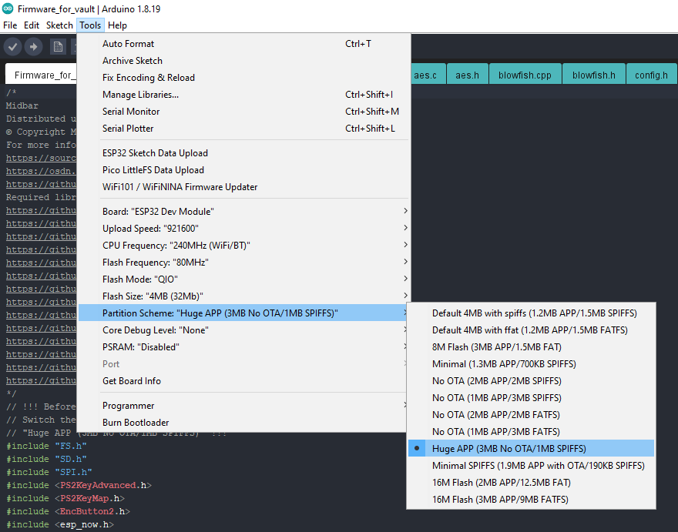
Task: Select ESP32 Sketch Data Upload
Action: 155,153
